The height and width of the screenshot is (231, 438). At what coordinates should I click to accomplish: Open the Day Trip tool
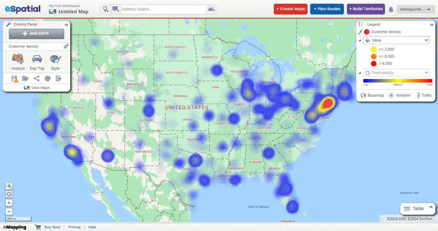tap(37, 61)
